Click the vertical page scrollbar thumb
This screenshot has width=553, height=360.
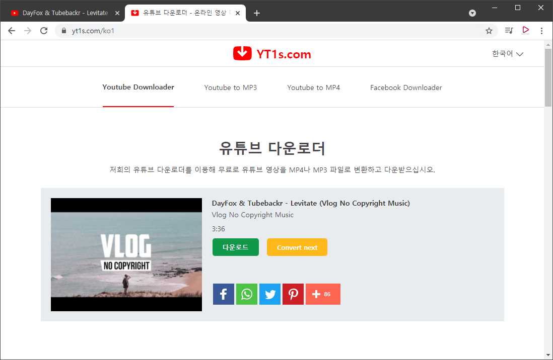tap(547, 77)
